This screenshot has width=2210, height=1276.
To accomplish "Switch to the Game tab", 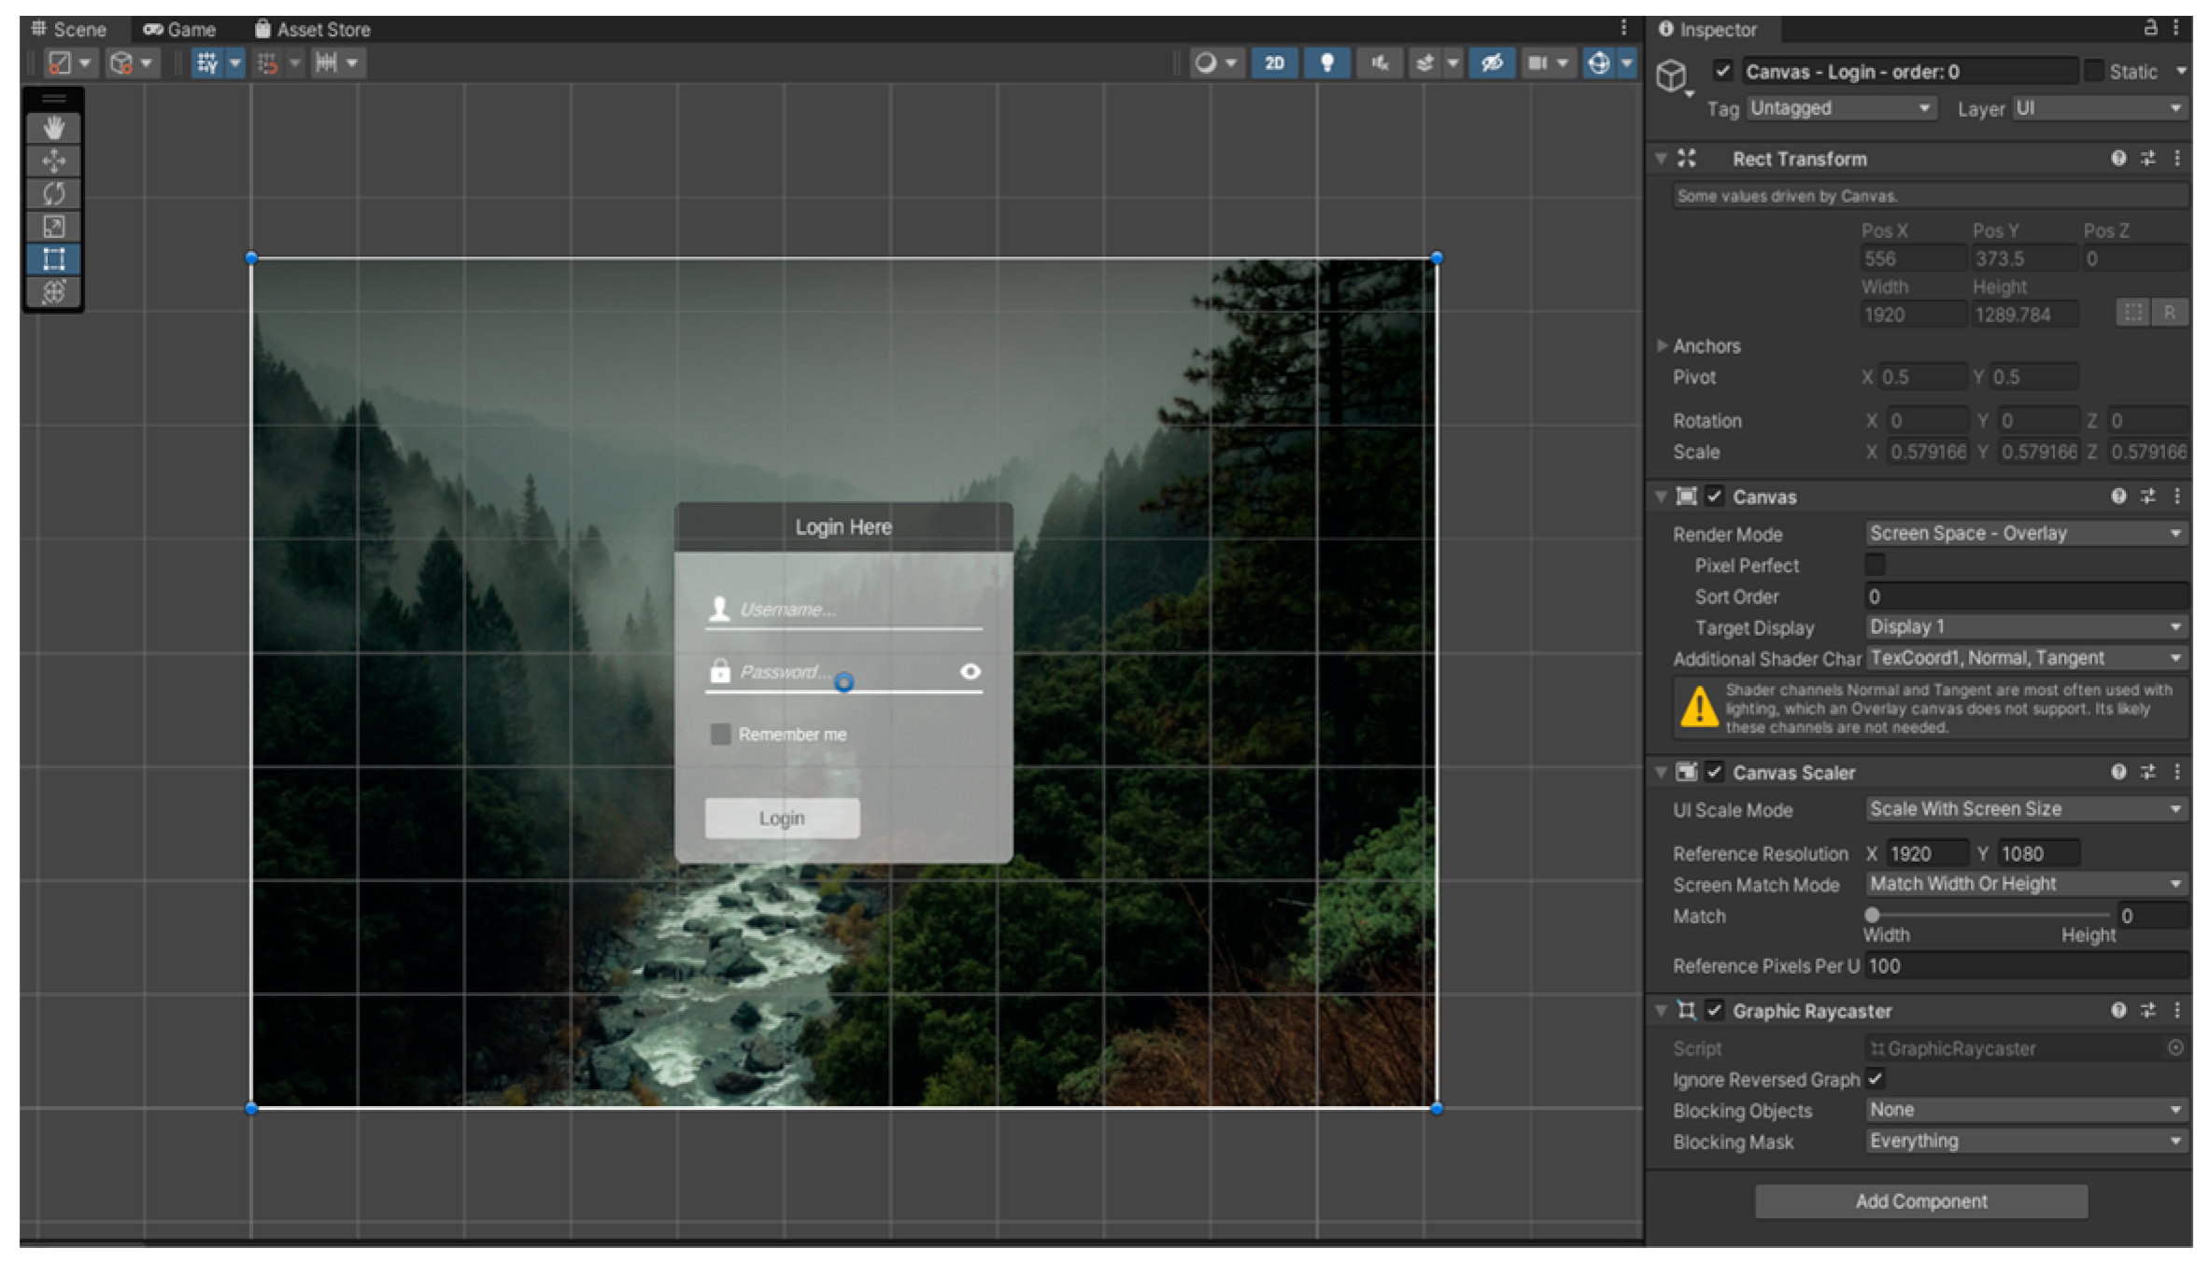I will point(179,29).
